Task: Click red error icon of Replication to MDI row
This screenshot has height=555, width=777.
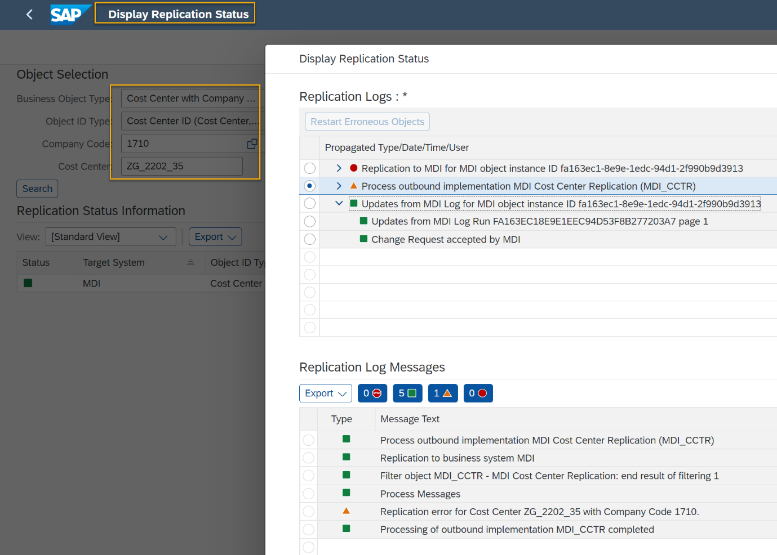Action: tap(354, 168)
